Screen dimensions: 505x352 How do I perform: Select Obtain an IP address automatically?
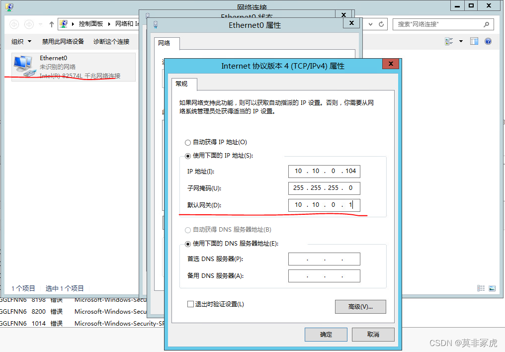pos(188,142)
